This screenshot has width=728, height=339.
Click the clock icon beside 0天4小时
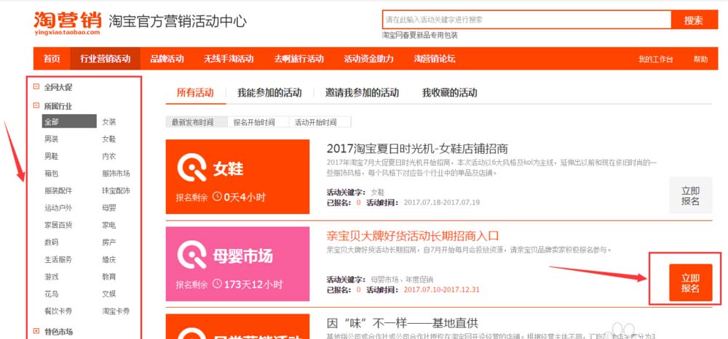click(217, 197)
